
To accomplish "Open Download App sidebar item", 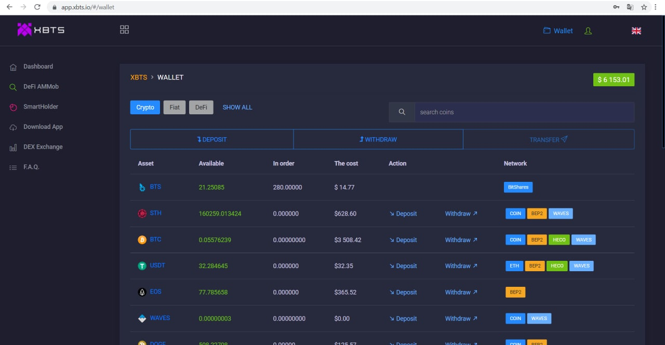I will (x=43, y=127).
